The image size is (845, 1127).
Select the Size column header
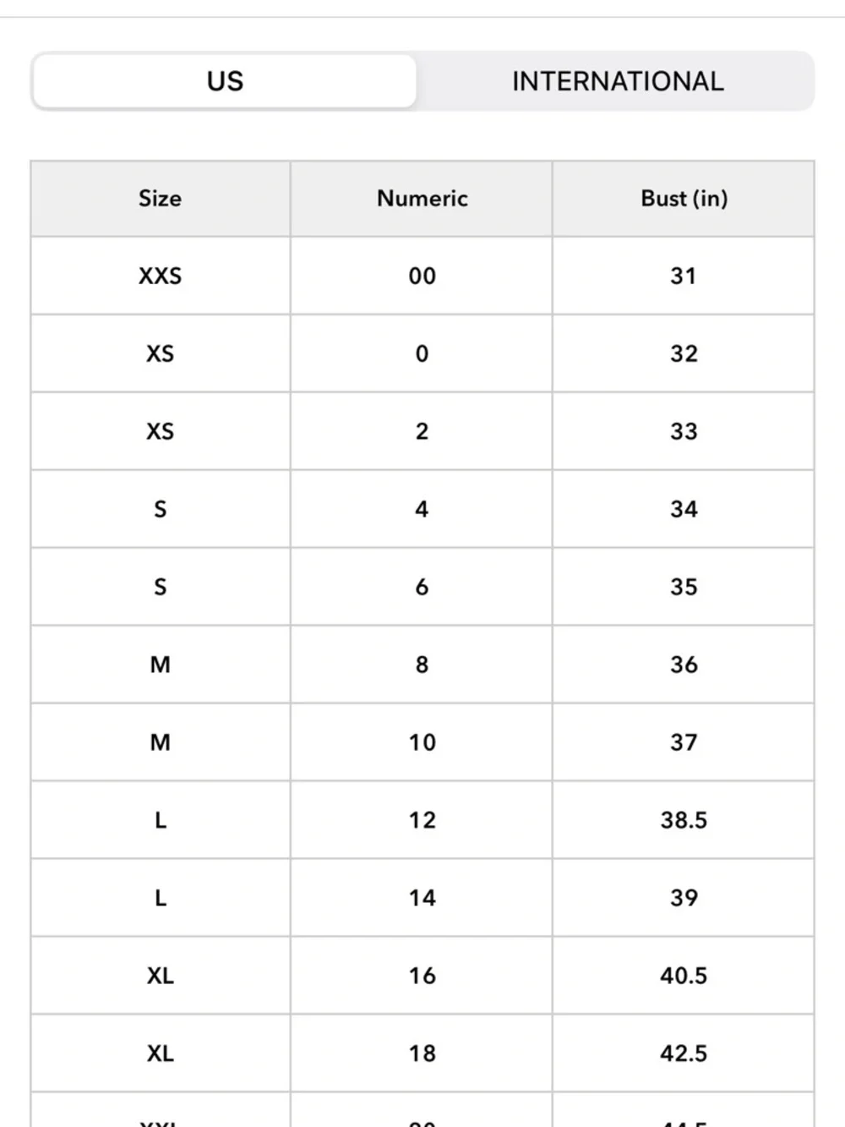coord(161,199)
